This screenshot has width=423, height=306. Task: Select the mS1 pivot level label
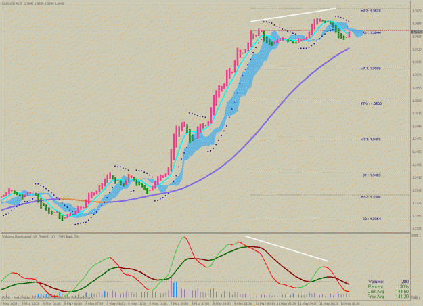point(371,139)
